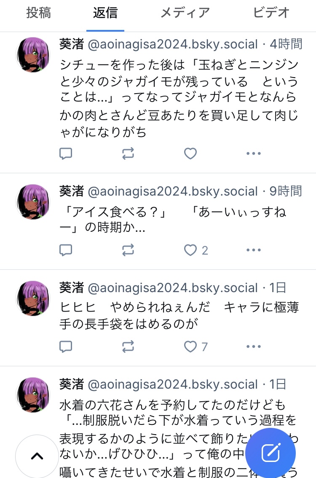Tap the scroll-to-top arrow button

point(37,456)
